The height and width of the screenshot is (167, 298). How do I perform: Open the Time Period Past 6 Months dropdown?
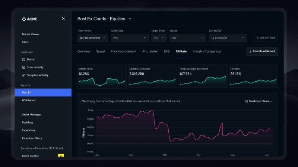[x=93, y=38]
